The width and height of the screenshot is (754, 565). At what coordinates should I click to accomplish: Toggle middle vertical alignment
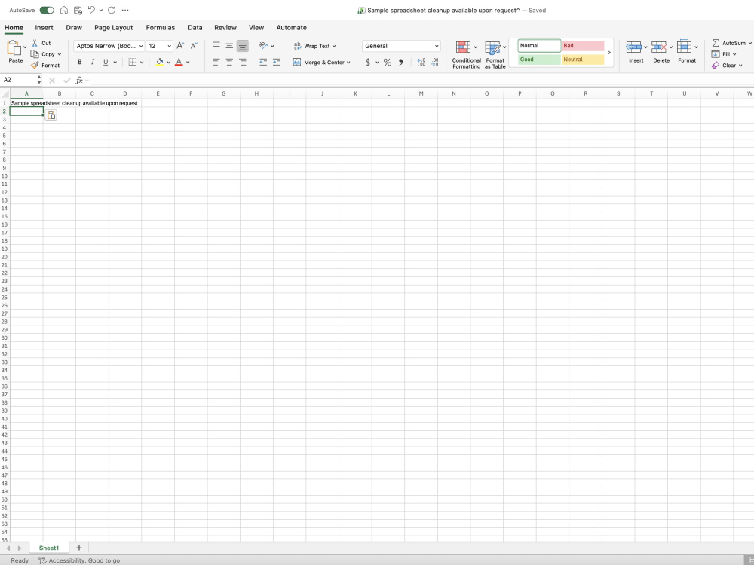(229, 46)
